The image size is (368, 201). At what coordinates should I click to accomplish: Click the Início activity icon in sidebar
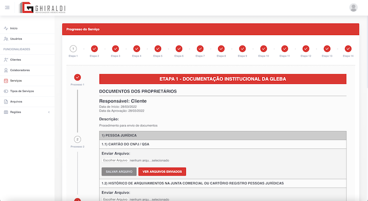(6, 28)
